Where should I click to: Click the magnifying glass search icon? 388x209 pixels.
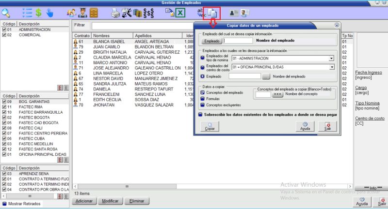pos(7,13)
